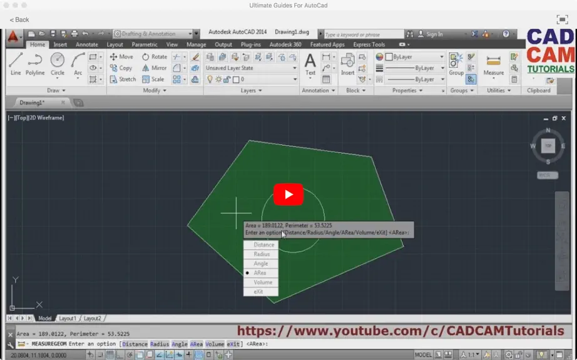Expand the Annotation panel

(x=319, y=91)
